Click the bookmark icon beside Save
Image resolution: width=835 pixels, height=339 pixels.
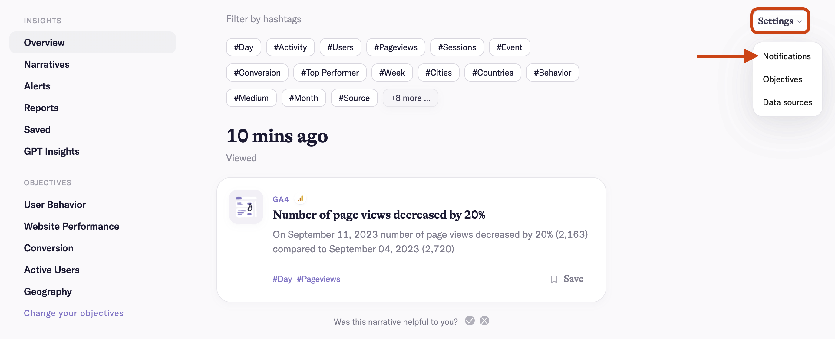[554, 279]
